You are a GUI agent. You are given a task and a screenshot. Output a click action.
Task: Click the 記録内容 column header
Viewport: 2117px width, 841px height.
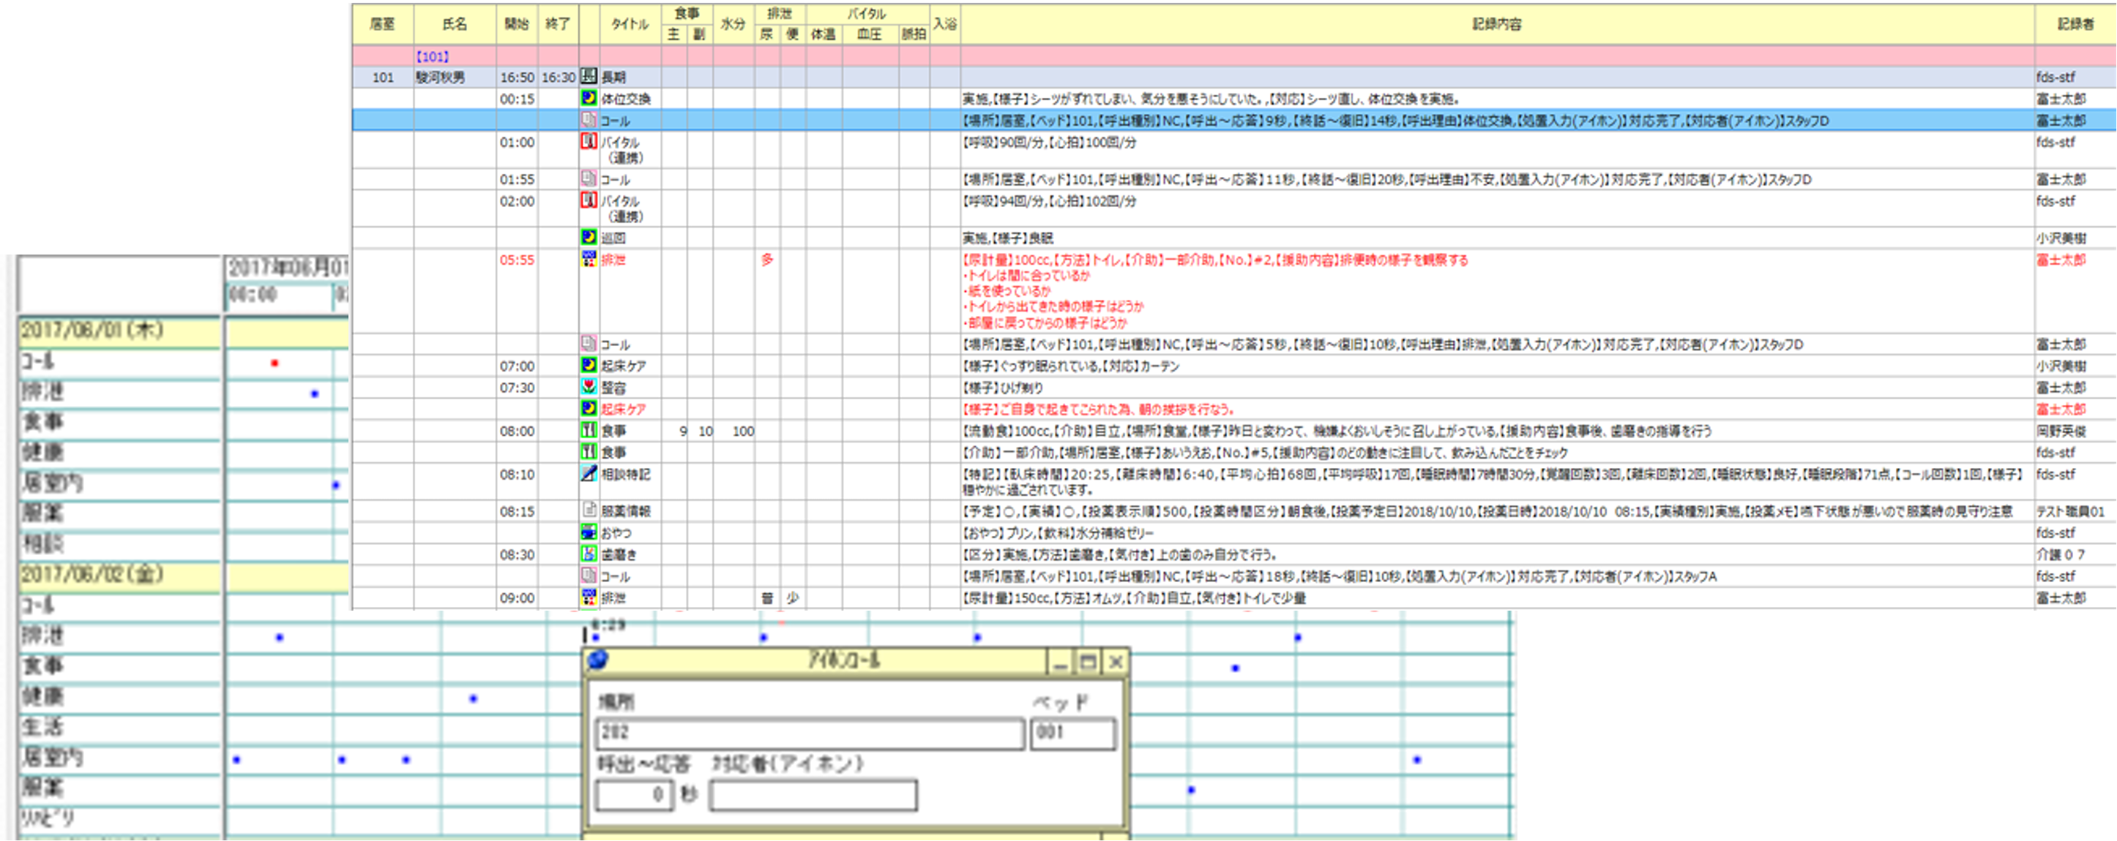point(1496,24)
